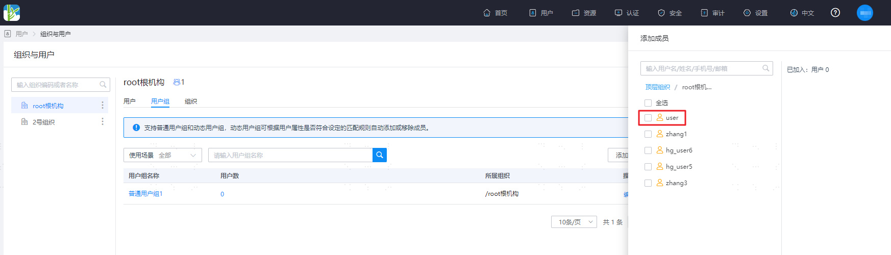Open the 使用场景 dropdown
The height and width of the screenshot is (255, 891).
[x=163, y=155]
